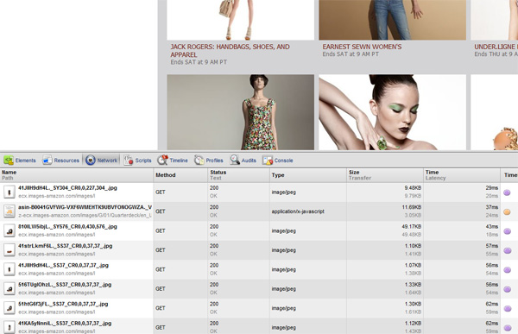This screenshot has height=334, width=518.
Task: Click the purple timeline dot in the 9.48KB row
Action: pos(507,192)
